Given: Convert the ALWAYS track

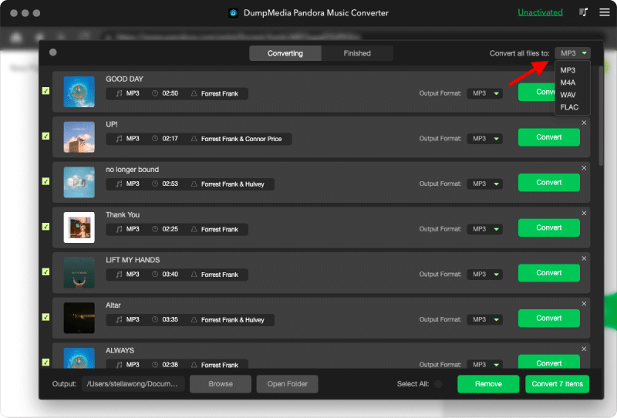Looking at the screenshot, I should (x=549, y=362).
